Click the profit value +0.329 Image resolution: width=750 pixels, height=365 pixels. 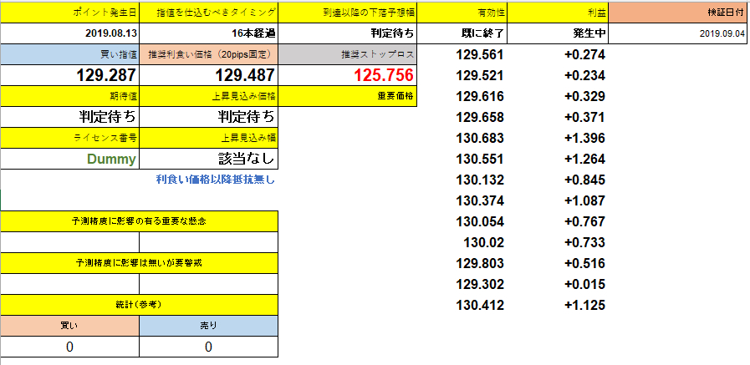click(584, 97)
